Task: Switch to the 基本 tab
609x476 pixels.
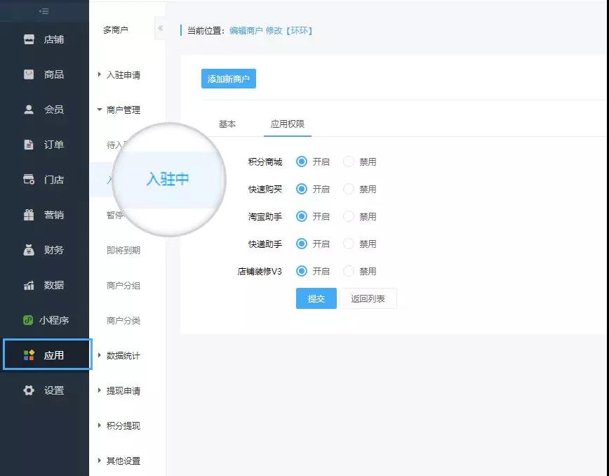Action: pyautogui.click(x=227, y=124)
